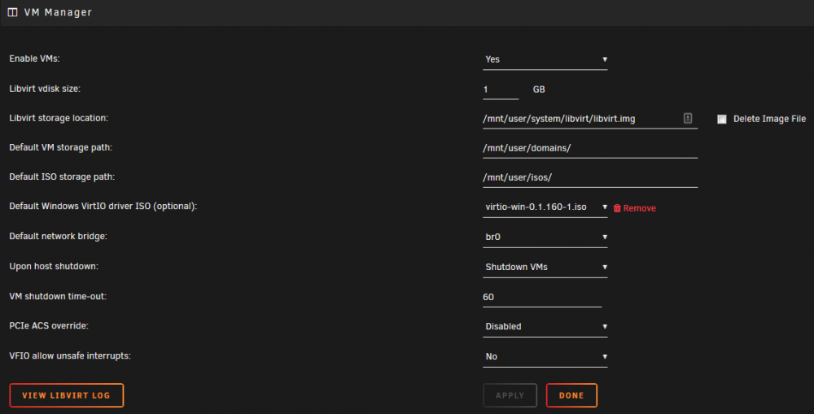Click the Default VM storage path field
This screenshot has width=814, height=414.
click(x=589, y=148)
